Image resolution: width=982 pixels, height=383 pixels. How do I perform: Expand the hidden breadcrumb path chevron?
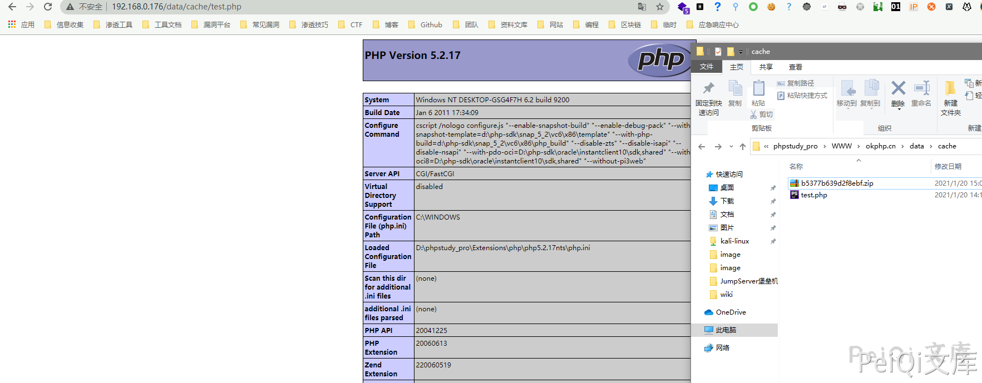[x=766, y=146]
